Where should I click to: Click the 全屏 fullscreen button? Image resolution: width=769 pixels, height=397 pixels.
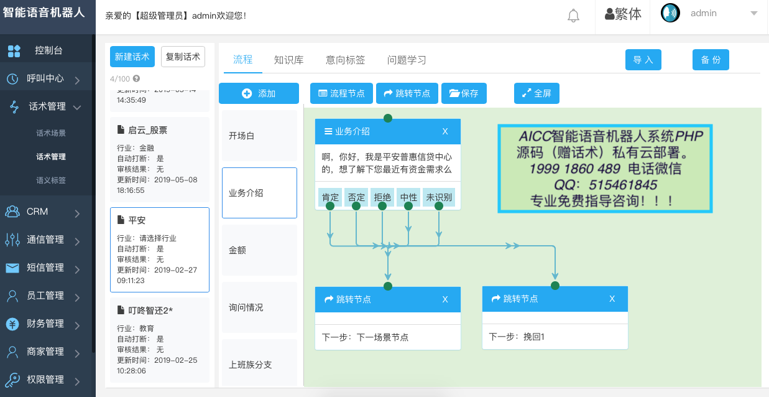tap(536, 93)
